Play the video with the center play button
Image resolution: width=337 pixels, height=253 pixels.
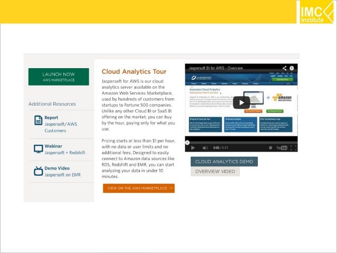coord(241,102)
